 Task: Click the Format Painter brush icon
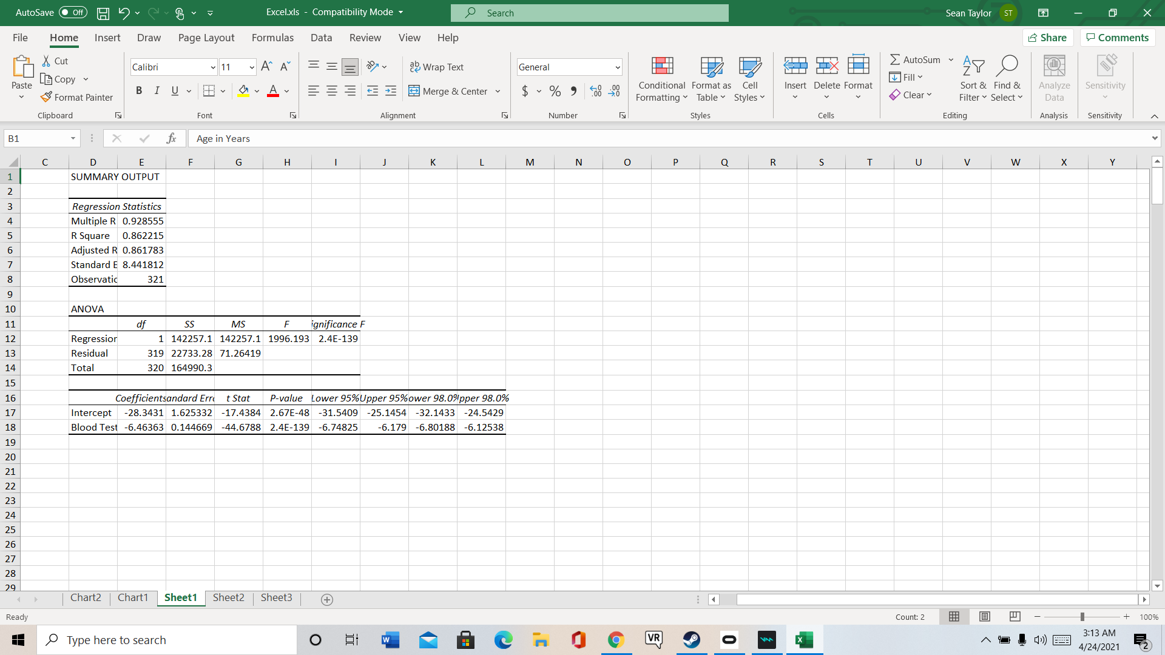click(46, 97)
